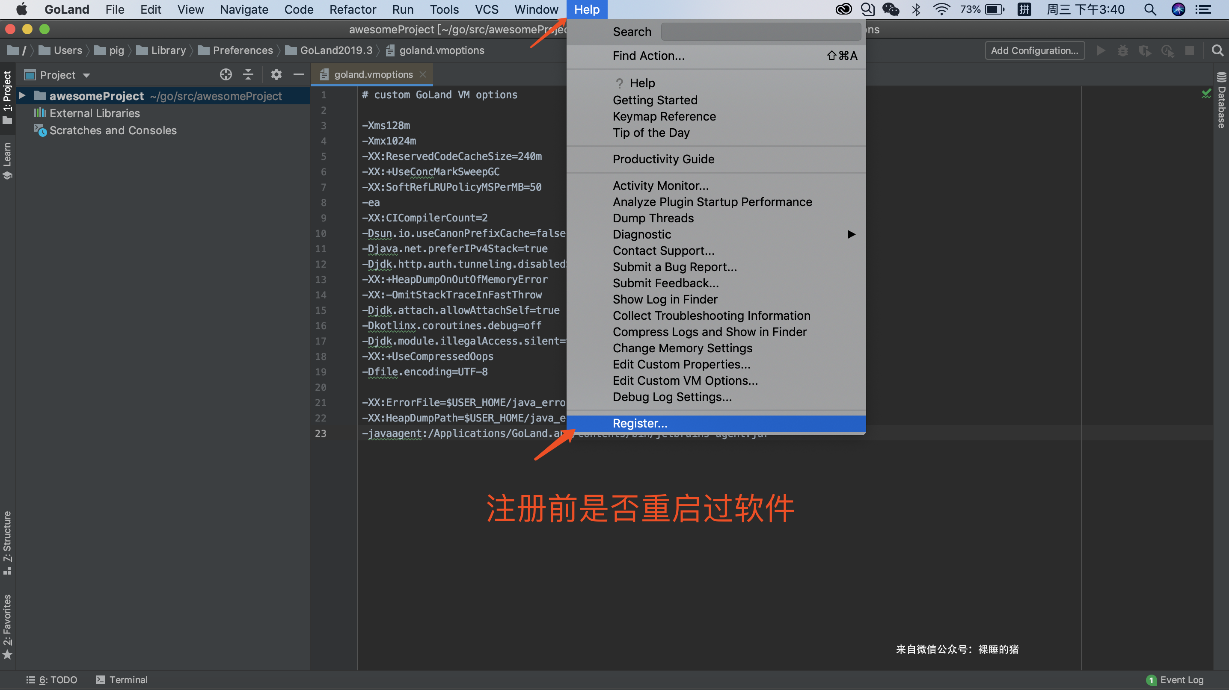Open the Event Log notification
This screenshot has height=690, width=1229.
pyautogui.click(x=1174, y=679)
